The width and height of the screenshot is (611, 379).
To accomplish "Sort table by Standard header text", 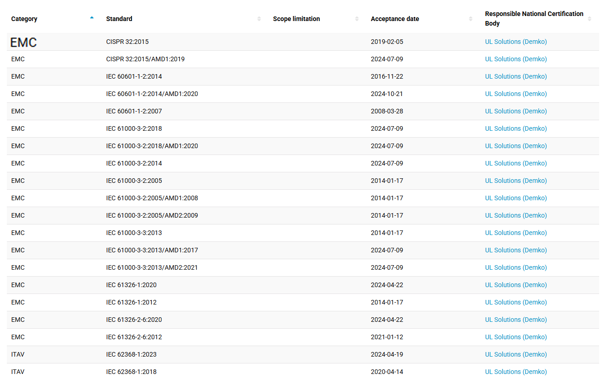I will 119,19.
